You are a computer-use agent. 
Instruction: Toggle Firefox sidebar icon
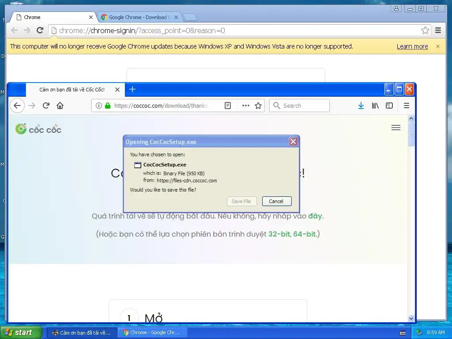coord(389,105)
